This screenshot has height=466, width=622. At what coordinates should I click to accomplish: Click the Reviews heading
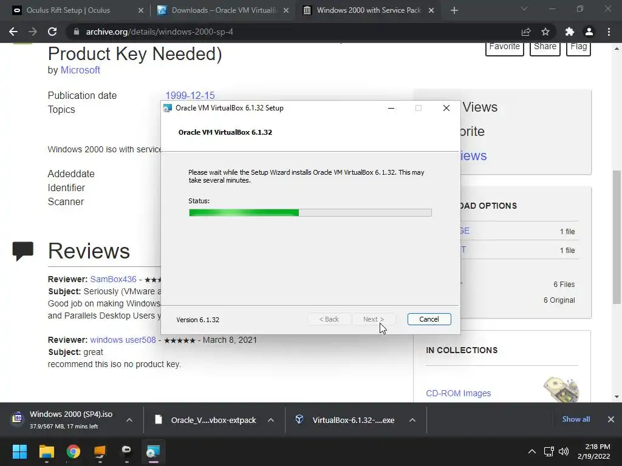(89, 251)
